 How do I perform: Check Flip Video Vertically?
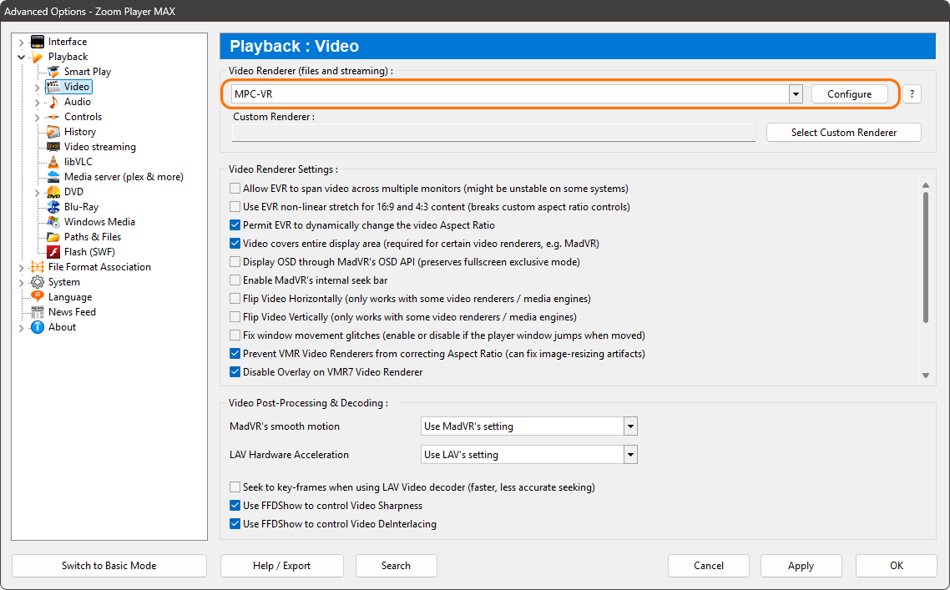pos(235,317)
